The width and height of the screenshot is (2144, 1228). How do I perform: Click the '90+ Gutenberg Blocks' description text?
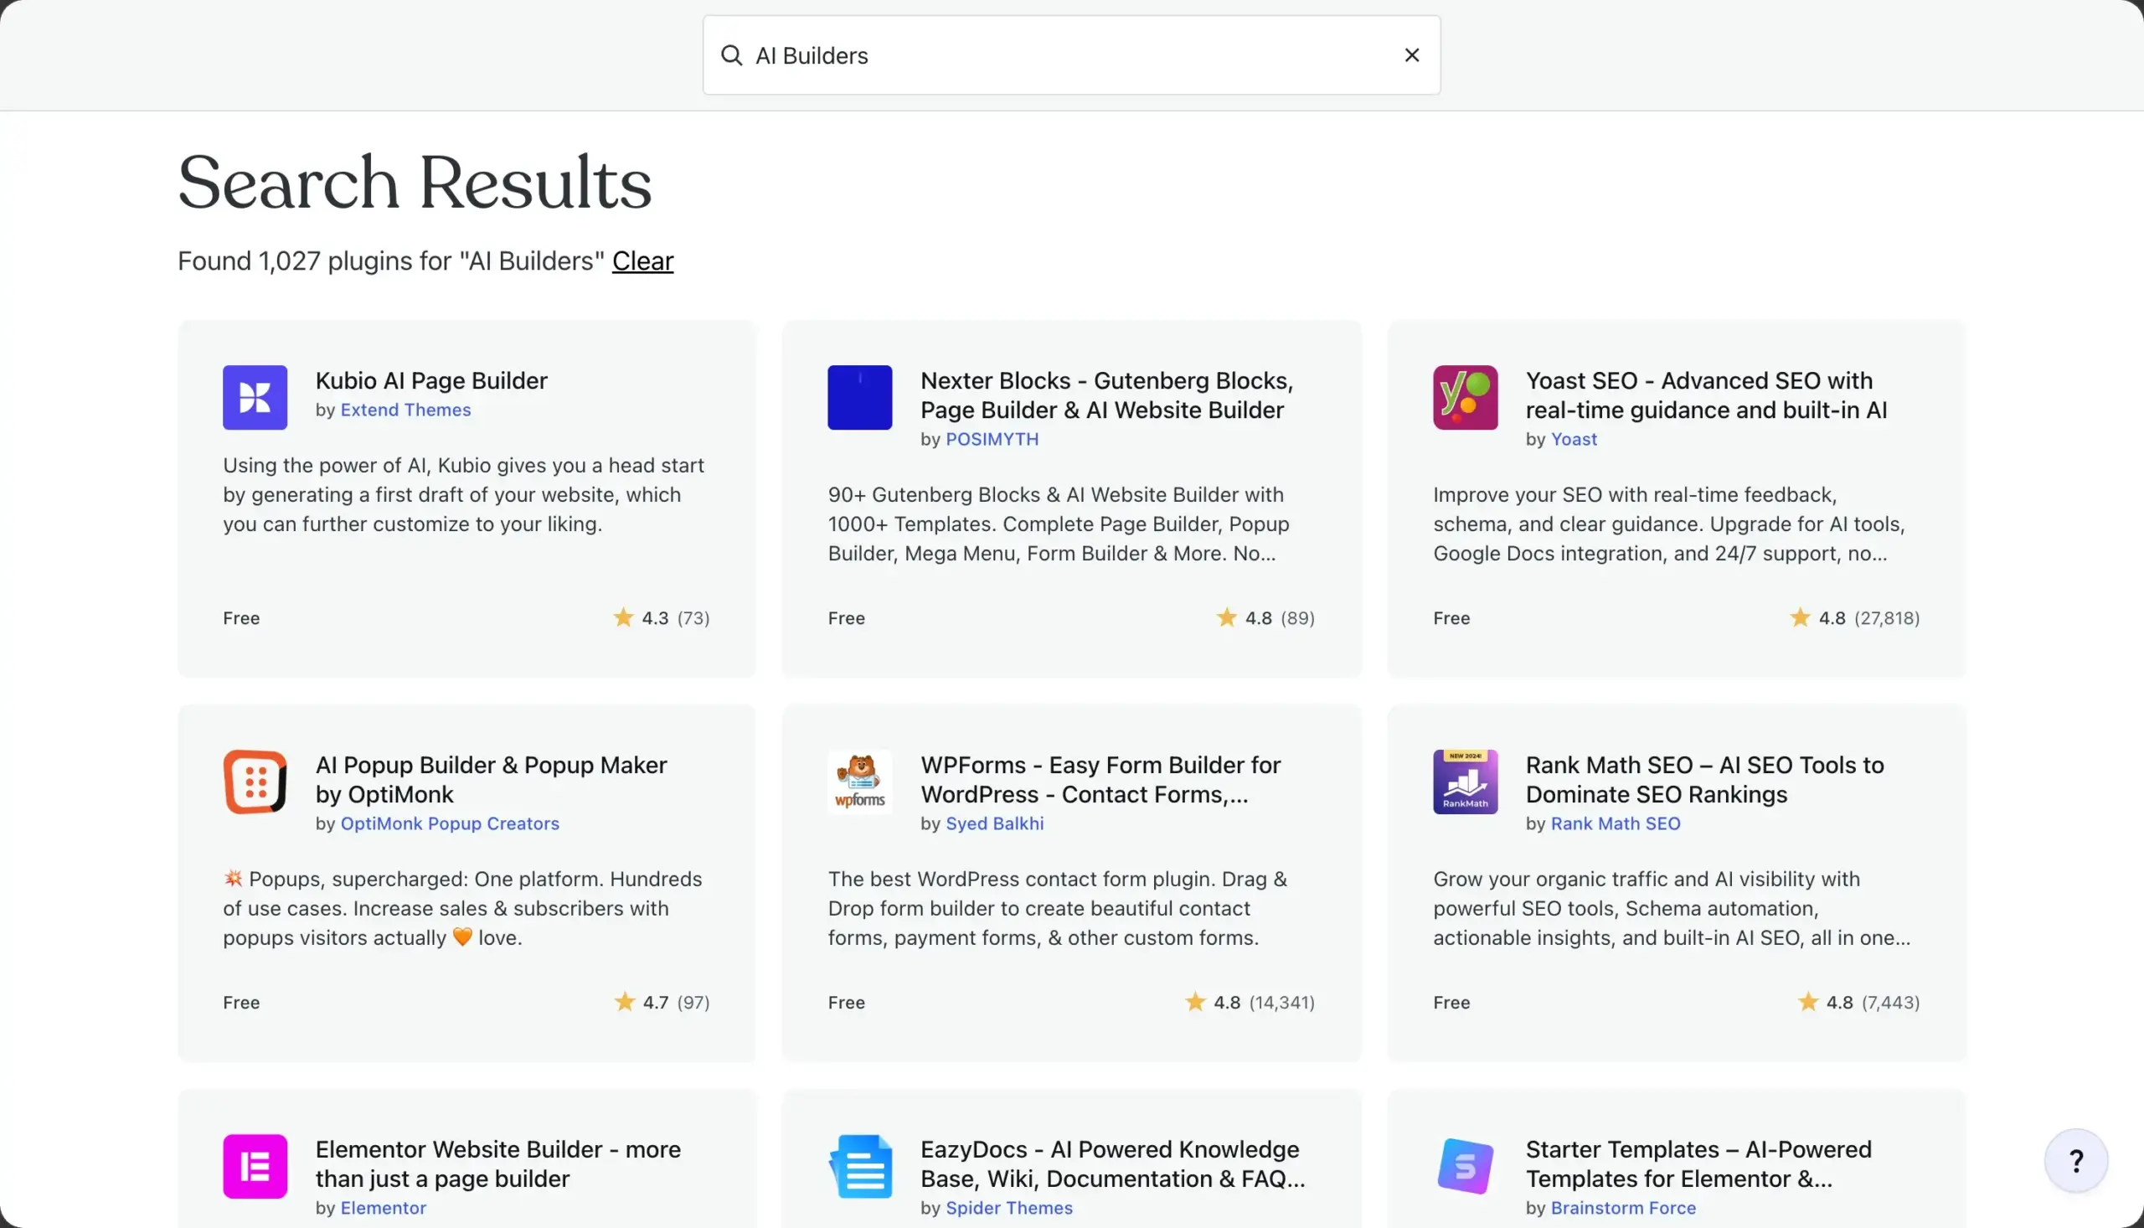(x=1058, y=524)
